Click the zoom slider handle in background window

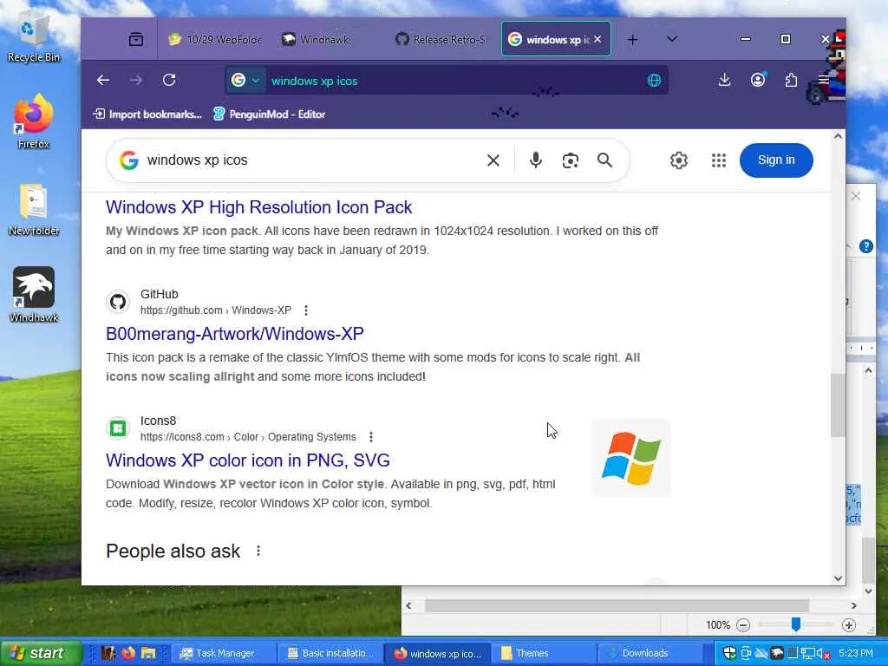coord(796,624)
